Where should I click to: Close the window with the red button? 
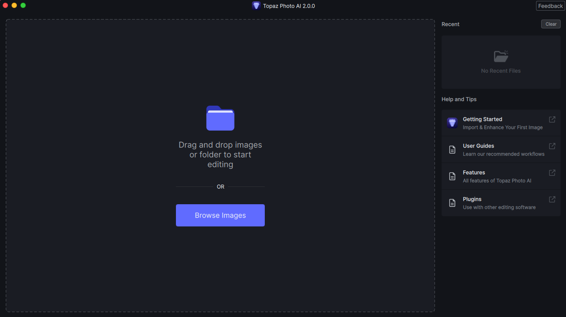coord(5,5)
